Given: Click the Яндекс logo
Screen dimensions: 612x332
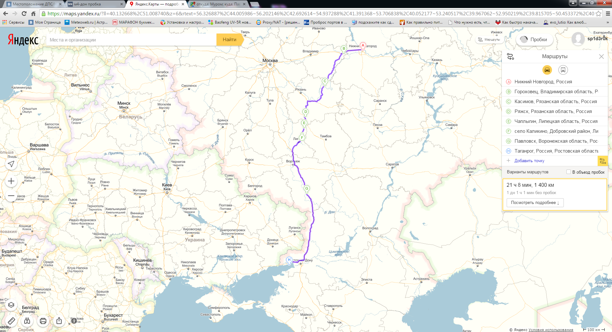Looking at the screenshot, I should tap(23, 40).
